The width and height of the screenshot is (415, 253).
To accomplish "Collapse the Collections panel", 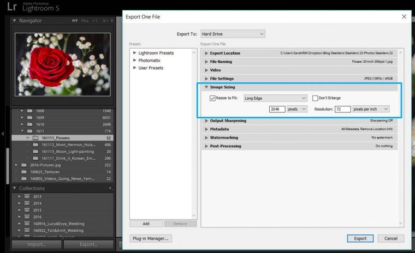I will [14, 188].
